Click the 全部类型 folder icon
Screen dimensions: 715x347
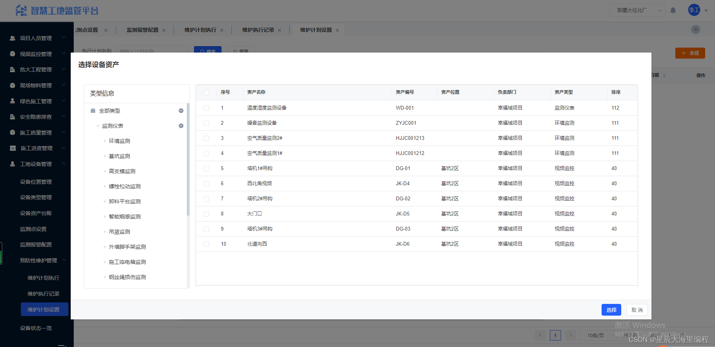click(93, 111)
